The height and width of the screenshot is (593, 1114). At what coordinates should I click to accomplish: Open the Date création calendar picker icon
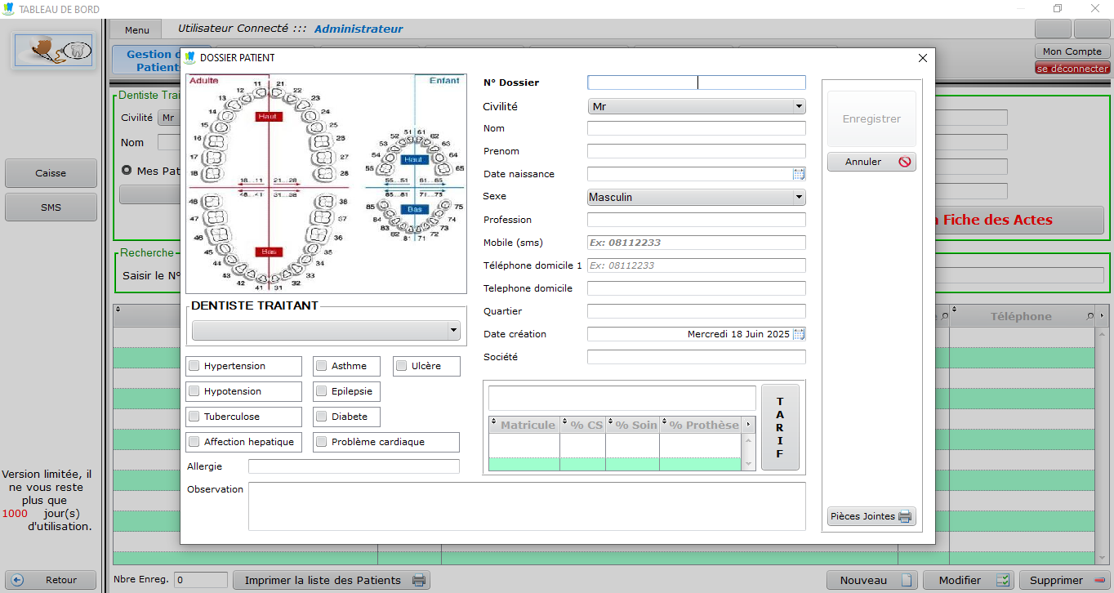(798, 334)
